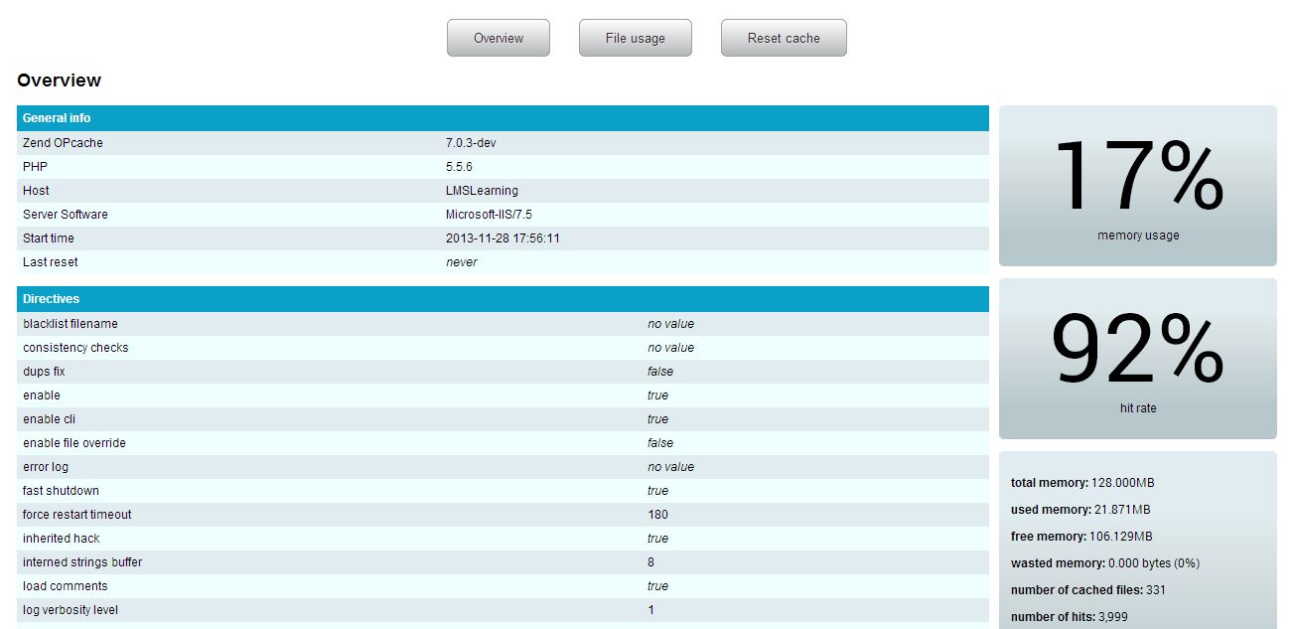This screenshot has width=1294, height=629.
Task: Select false value for dups fix
Action: 660,372
